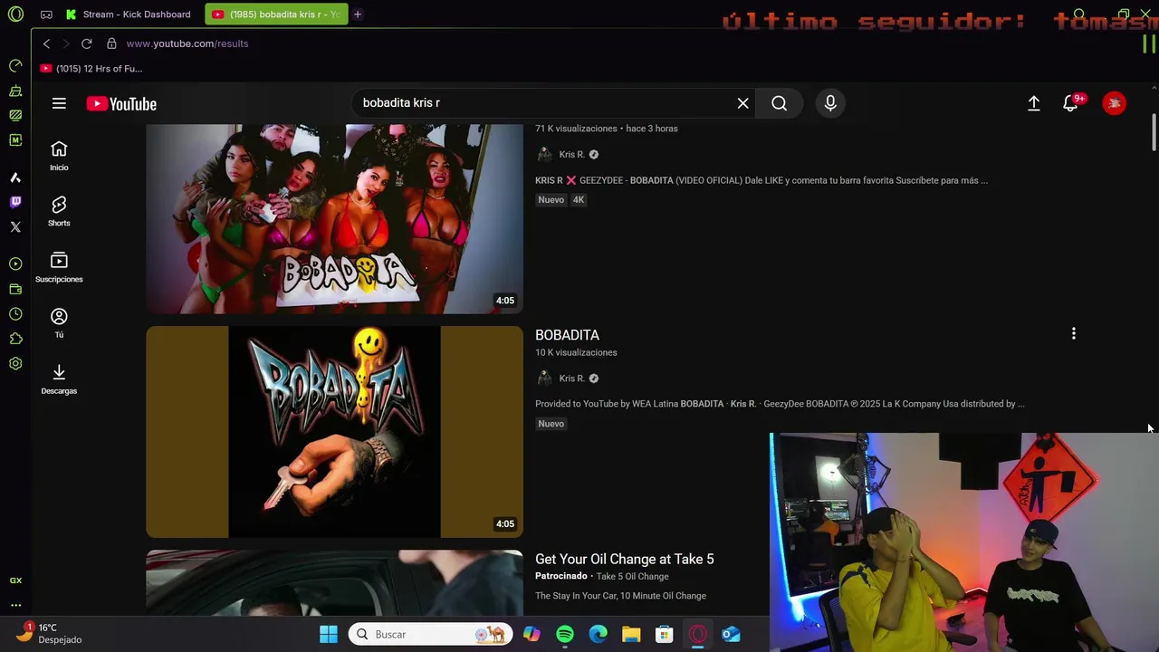Open the Opera GX main menu logo
This screenshot has width=1159, height=652.
(x=15, y=14)
